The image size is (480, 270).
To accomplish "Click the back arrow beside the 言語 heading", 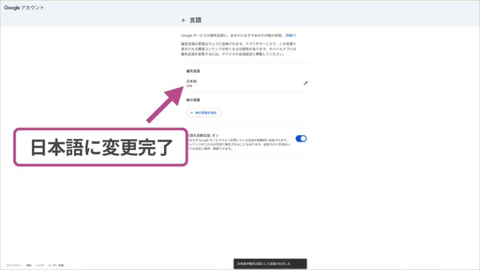I will click(x=183, y=20).
